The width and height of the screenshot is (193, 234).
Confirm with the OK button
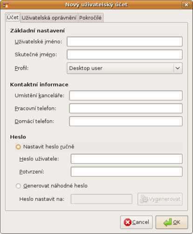(172, 222)
